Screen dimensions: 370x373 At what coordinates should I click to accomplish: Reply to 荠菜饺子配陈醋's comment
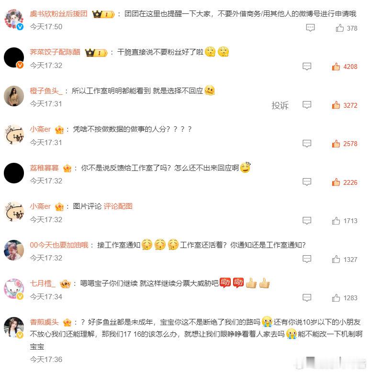tap(306, 67)
